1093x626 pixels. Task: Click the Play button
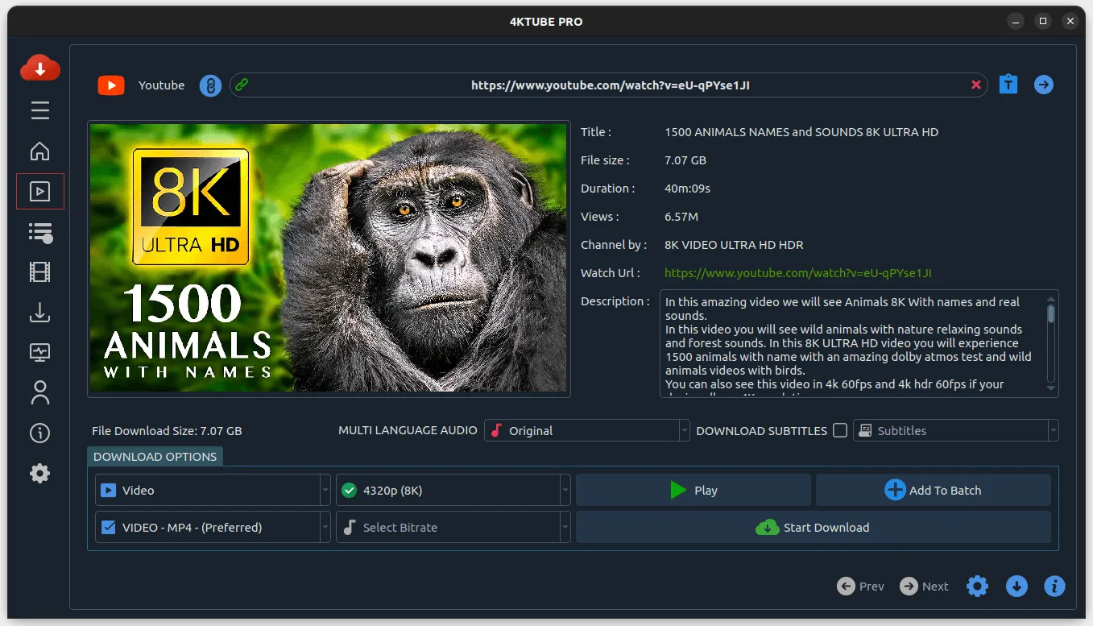[693, 490]
